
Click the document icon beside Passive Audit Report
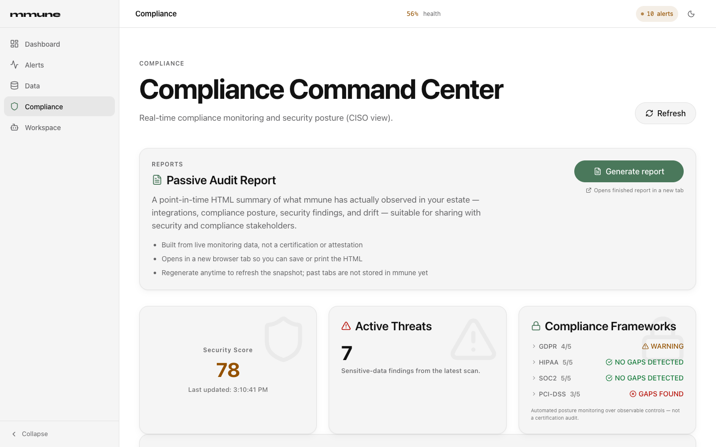157,180
